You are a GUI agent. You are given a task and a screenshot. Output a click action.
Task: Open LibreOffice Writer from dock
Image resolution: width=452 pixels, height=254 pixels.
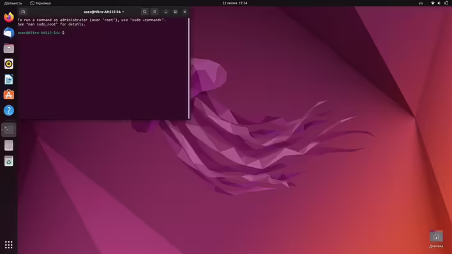pos(9,79)
